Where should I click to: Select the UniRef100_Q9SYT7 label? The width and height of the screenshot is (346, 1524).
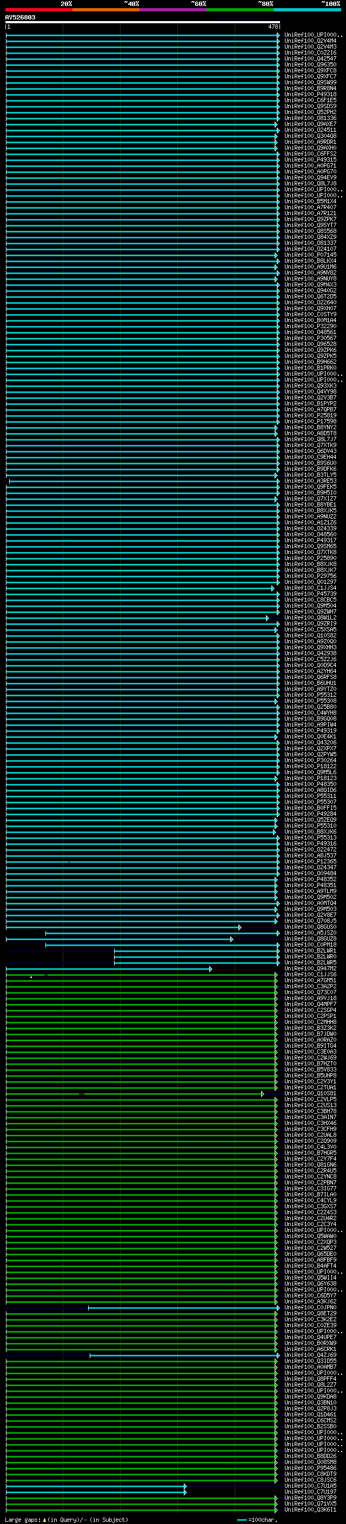310,225
